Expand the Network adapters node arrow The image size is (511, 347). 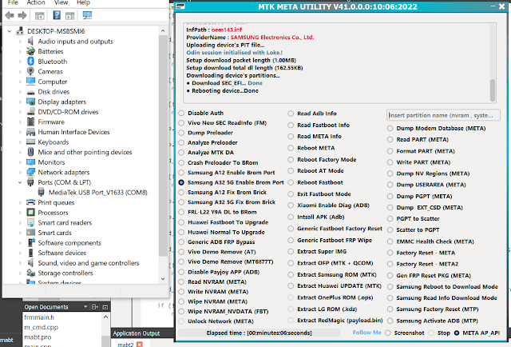pyautogui.click(x=20, y=172)
